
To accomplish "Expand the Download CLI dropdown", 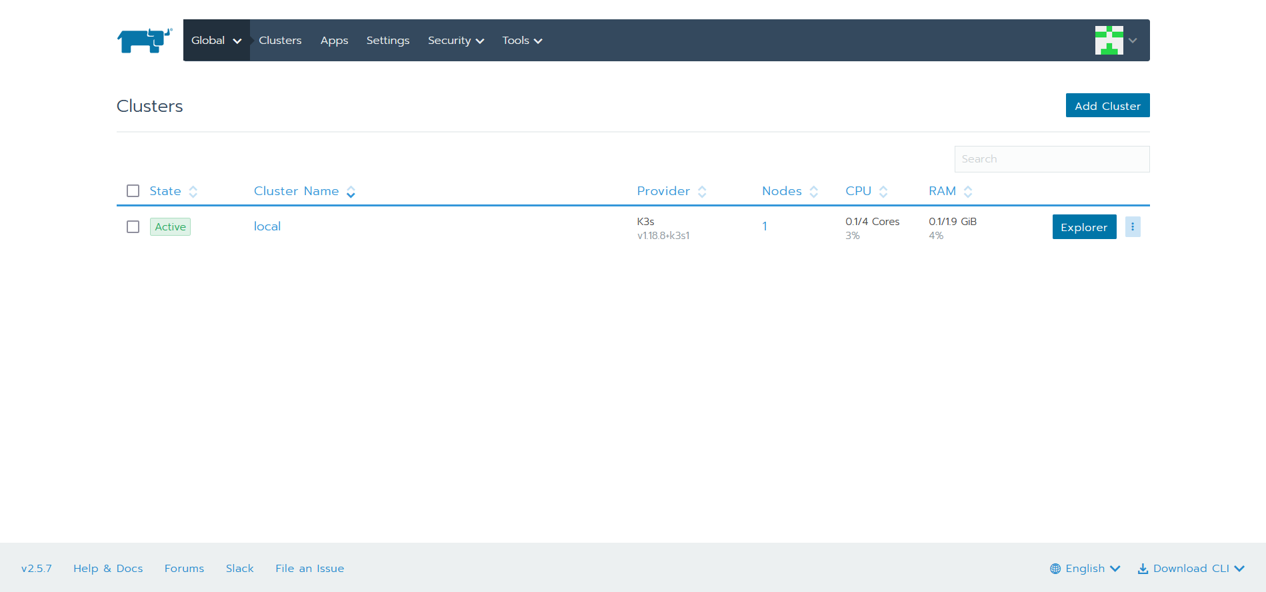I will [x=1239, y=569].
